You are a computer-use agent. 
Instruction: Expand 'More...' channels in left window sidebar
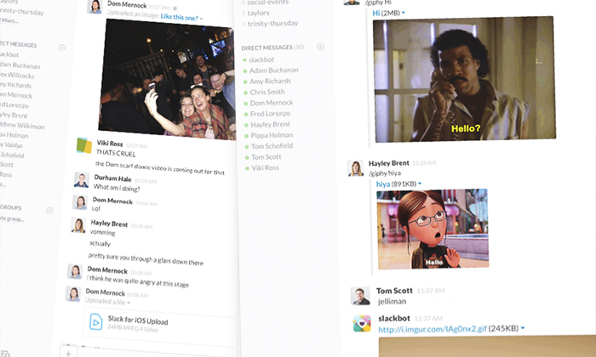point(9,20)
